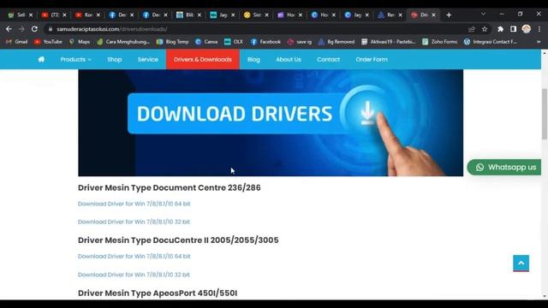Download DocuCentre II 2005/2055/3005 64 bit driver
The image size is (548, 308).
click(x=134, y=257)
